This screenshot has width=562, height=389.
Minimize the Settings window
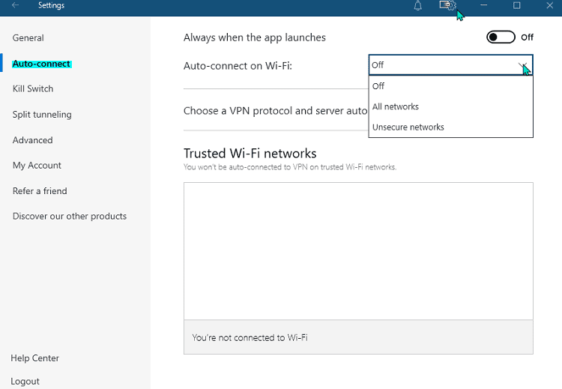point(483,5)
